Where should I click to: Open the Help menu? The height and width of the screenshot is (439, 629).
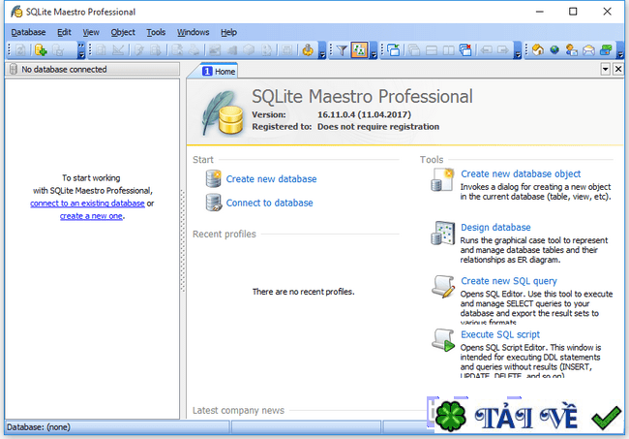[x=228, y=32]
